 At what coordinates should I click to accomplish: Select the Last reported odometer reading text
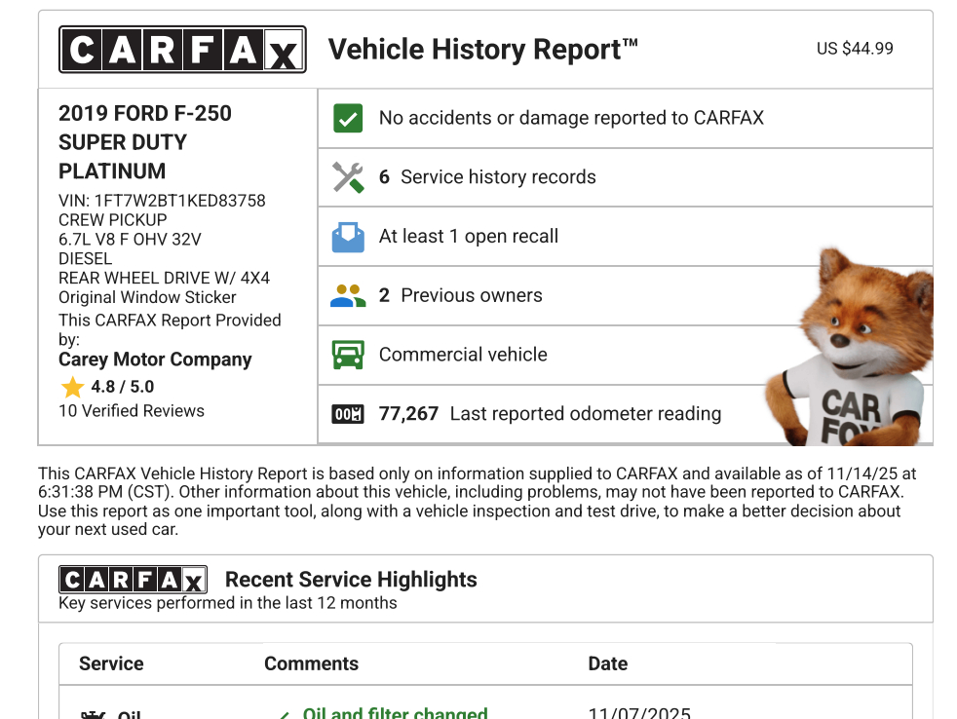coord(585,414)
